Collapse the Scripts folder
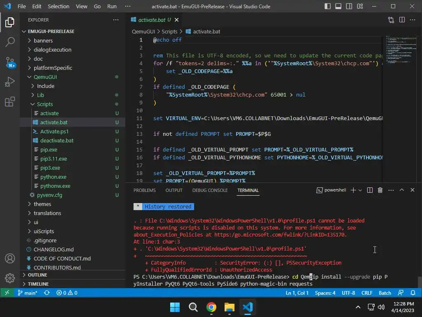 click(x=73, y=104)
